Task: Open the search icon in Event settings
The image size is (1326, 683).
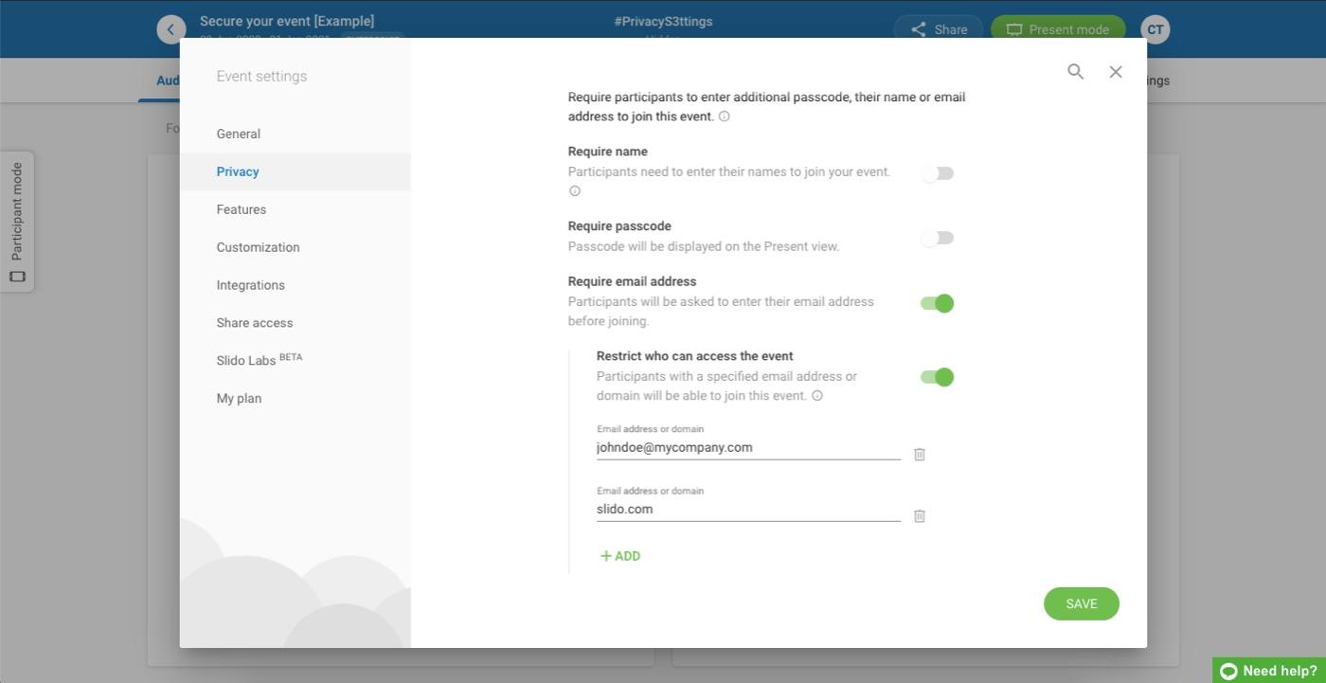Action: coord(1075,71)
